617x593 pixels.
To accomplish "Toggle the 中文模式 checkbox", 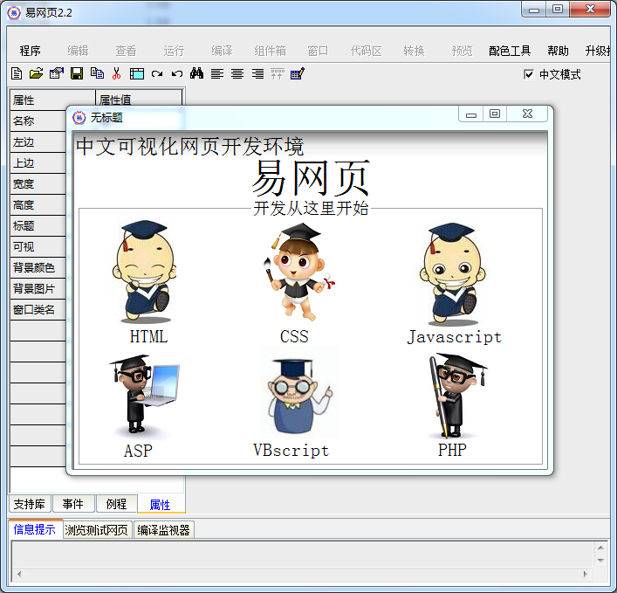I will click(529, 74).
